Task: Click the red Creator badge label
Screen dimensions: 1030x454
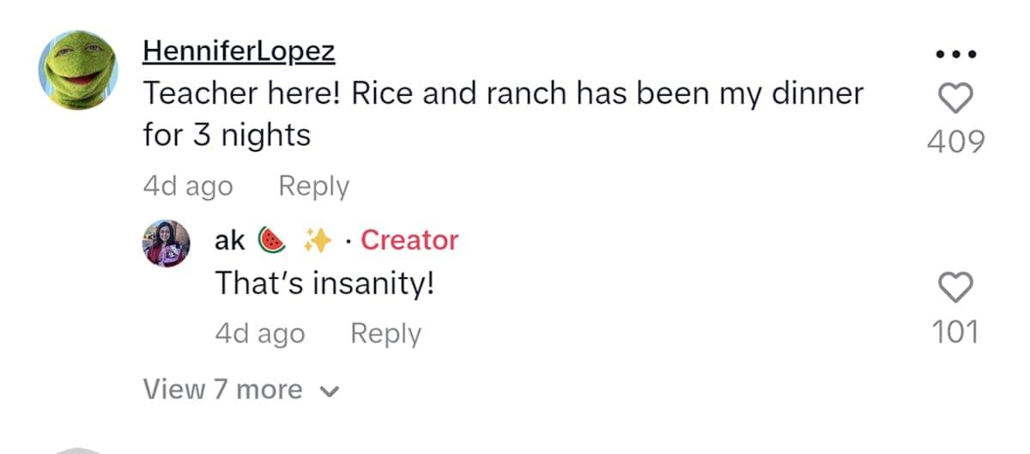Action: tap(409, 240)
